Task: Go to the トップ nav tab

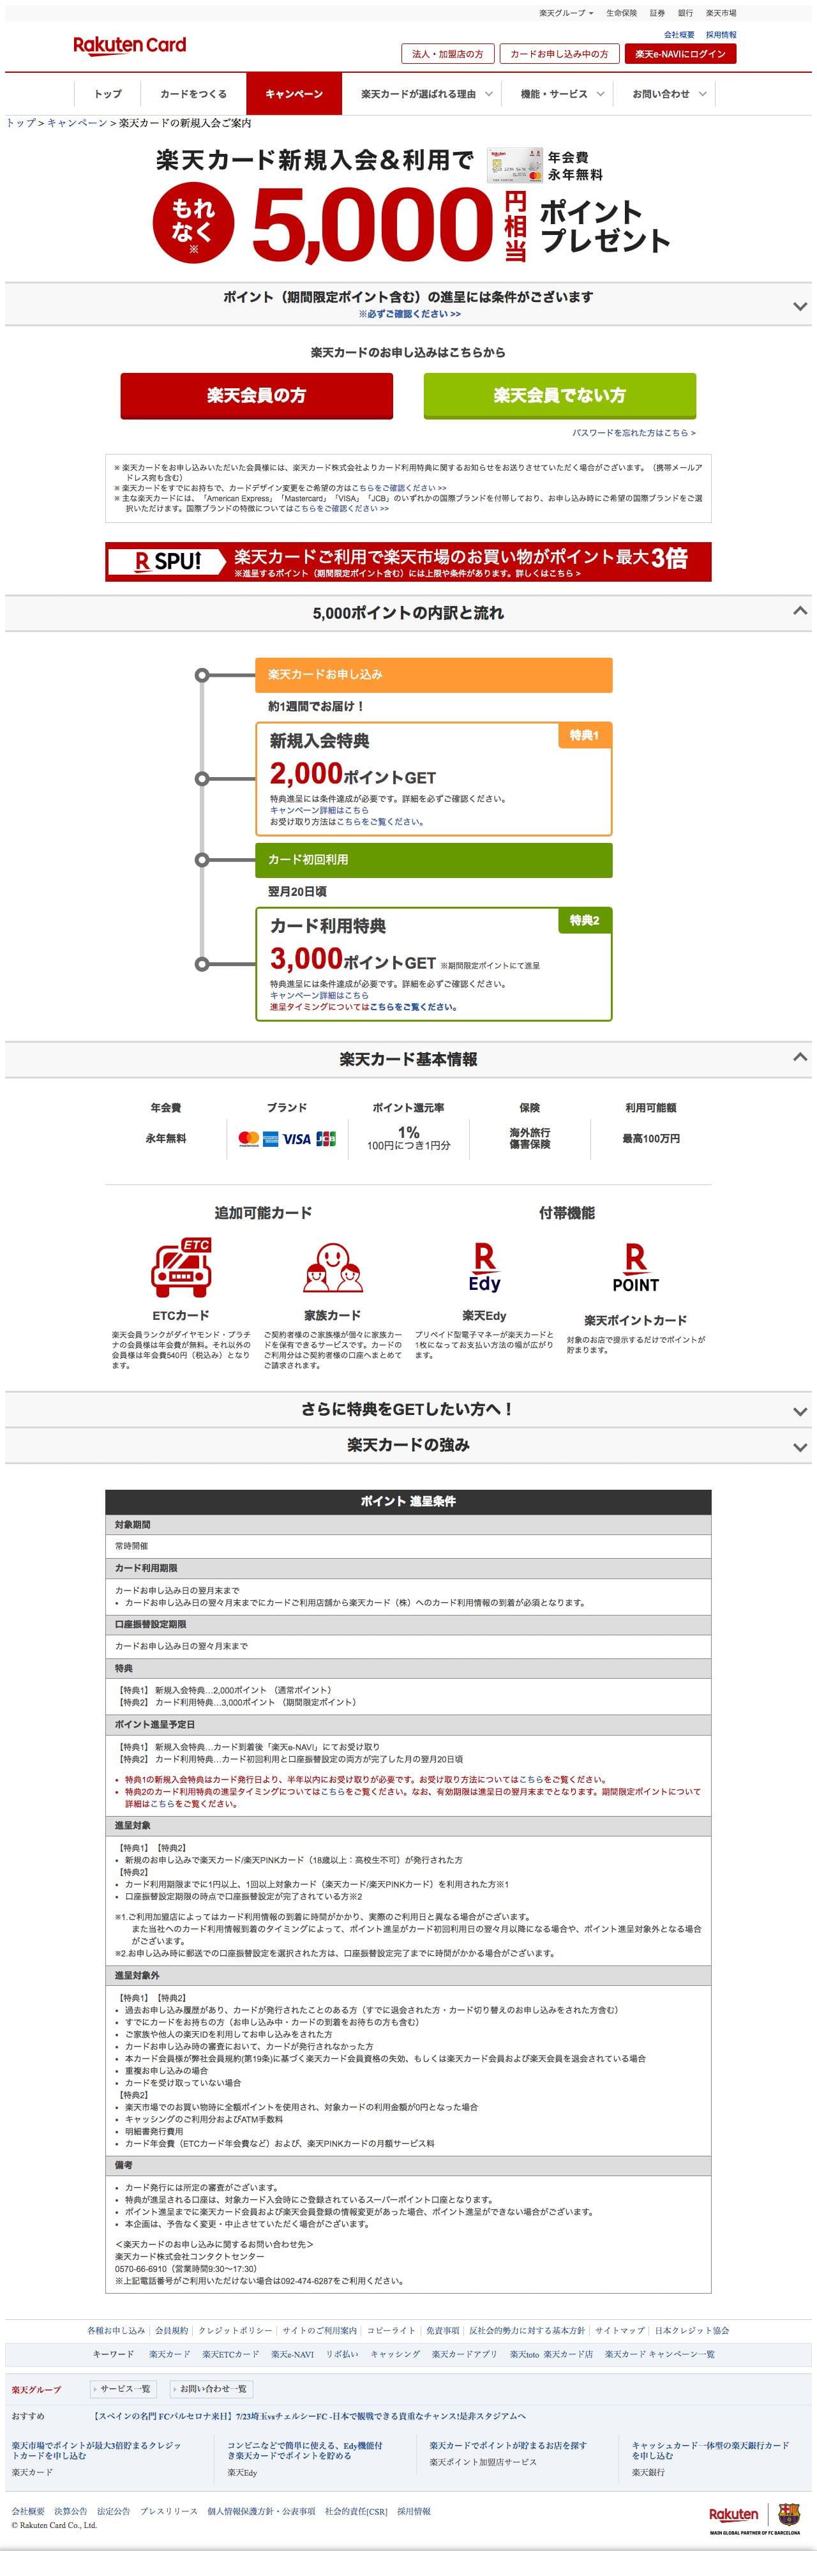Action: coord(108,94)
